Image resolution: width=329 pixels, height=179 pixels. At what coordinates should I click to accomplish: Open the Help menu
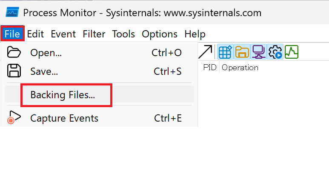point(195,34)
